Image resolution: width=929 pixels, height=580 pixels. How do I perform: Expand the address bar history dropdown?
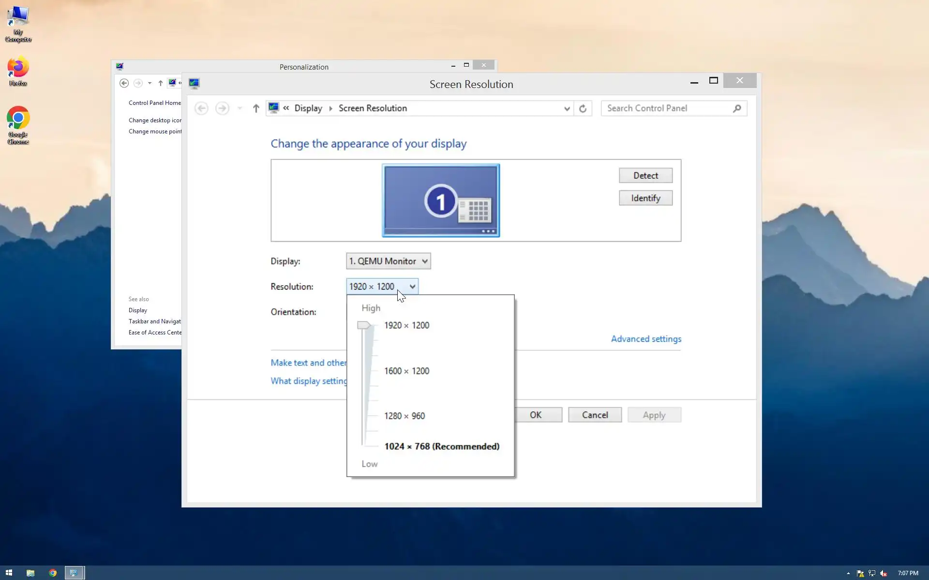click(x=567, y=108)
